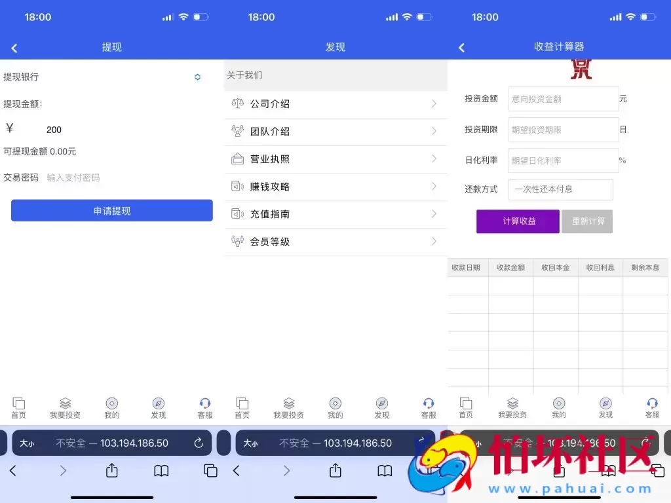Screen dimensions: 671x503
Task: Tap the Safari share icon
Action: tap(111, 470)
